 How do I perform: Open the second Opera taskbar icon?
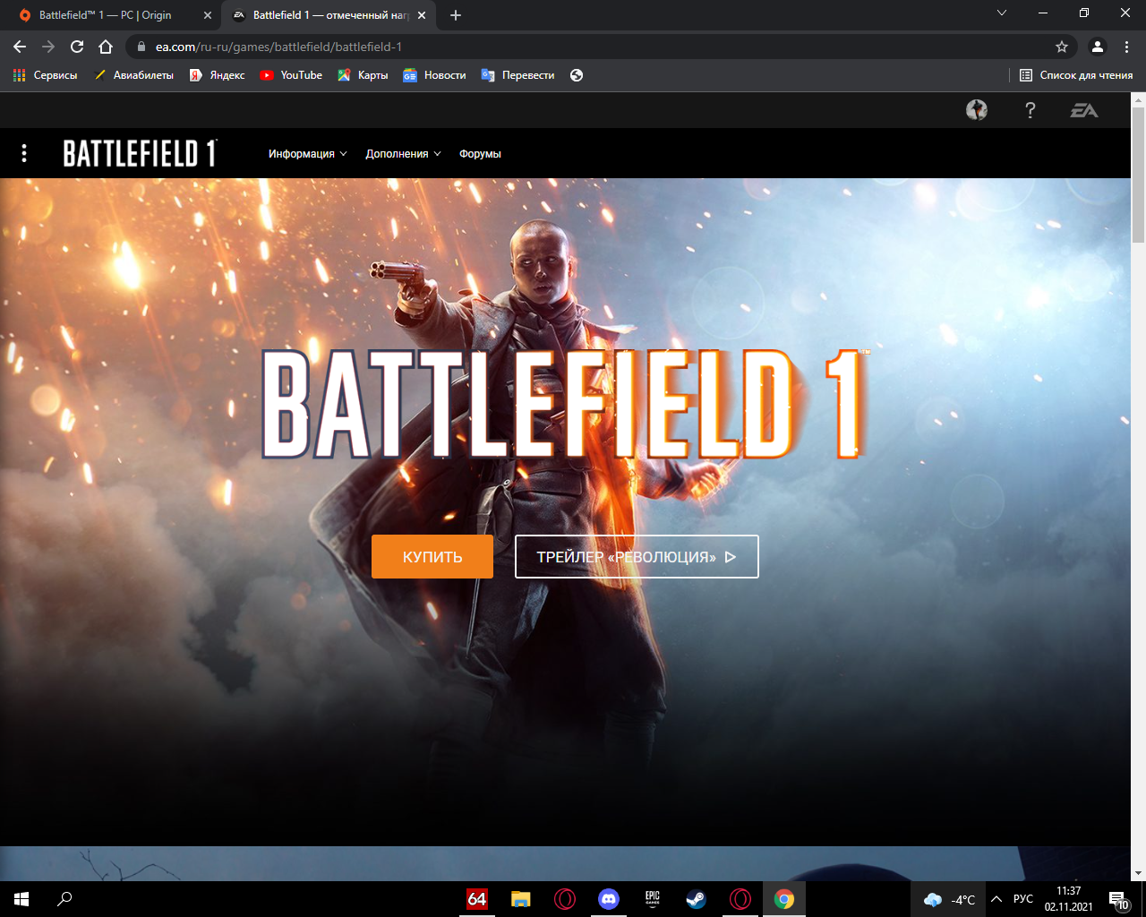coord(740,899)
